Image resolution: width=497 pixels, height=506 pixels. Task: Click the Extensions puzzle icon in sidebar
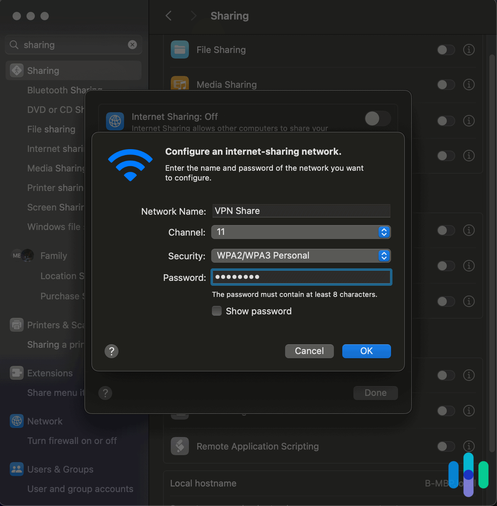16,373
